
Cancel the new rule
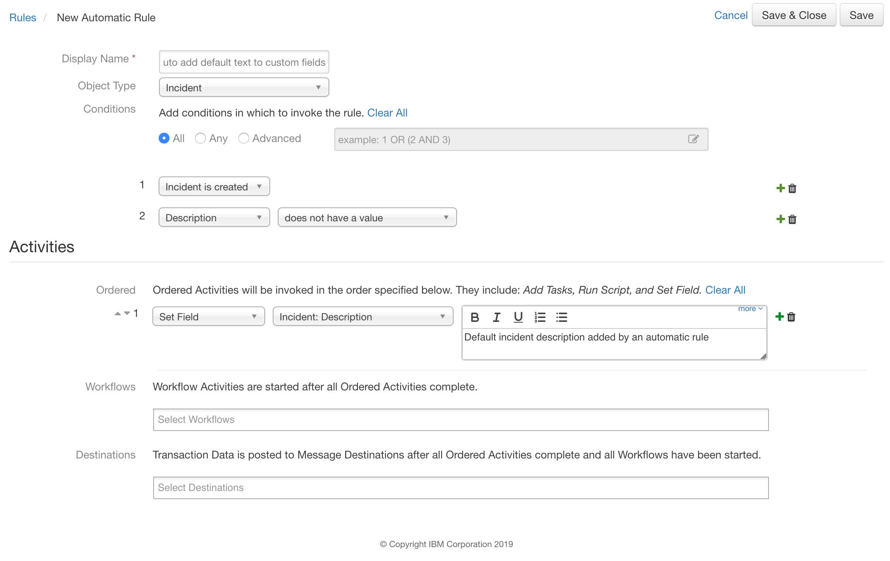[x=731, y=15]
